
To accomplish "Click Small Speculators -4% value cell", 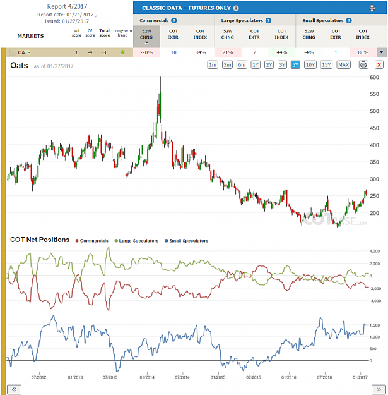I will click(309, 52).
